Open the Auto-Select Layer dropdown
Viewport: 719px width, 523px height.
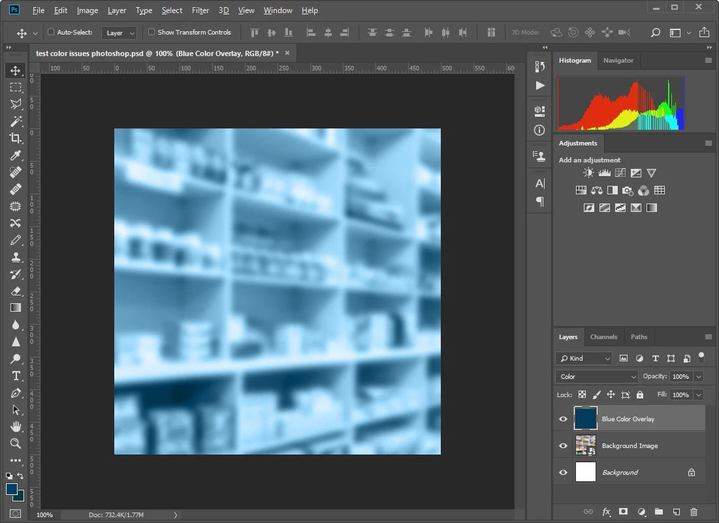coord(120,33)
